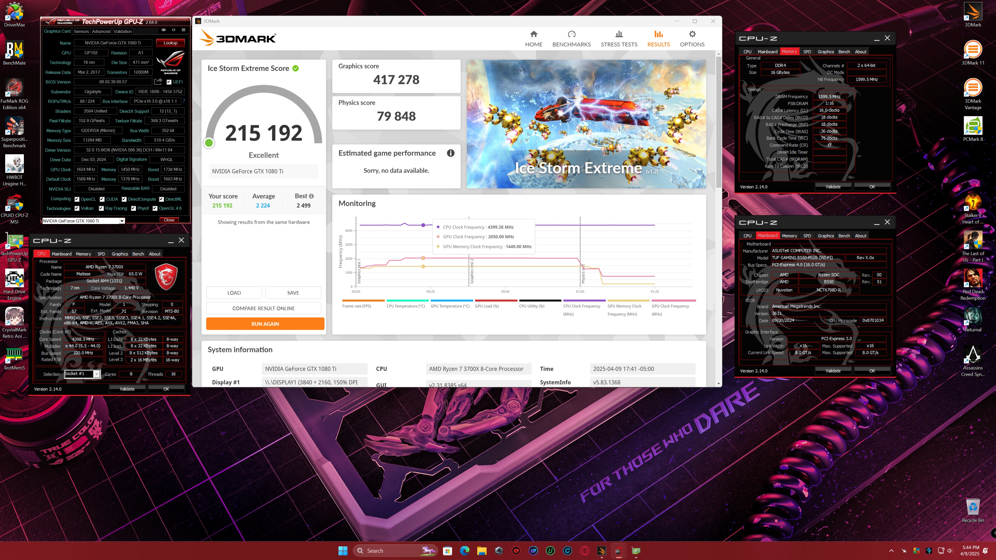Toggle the Frame rate (FPS) orange legend swatch
Screen dimensions: 996x560
363,300
